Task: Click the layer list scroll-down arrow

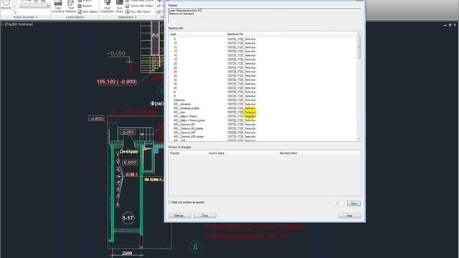Action: point(359,139)
